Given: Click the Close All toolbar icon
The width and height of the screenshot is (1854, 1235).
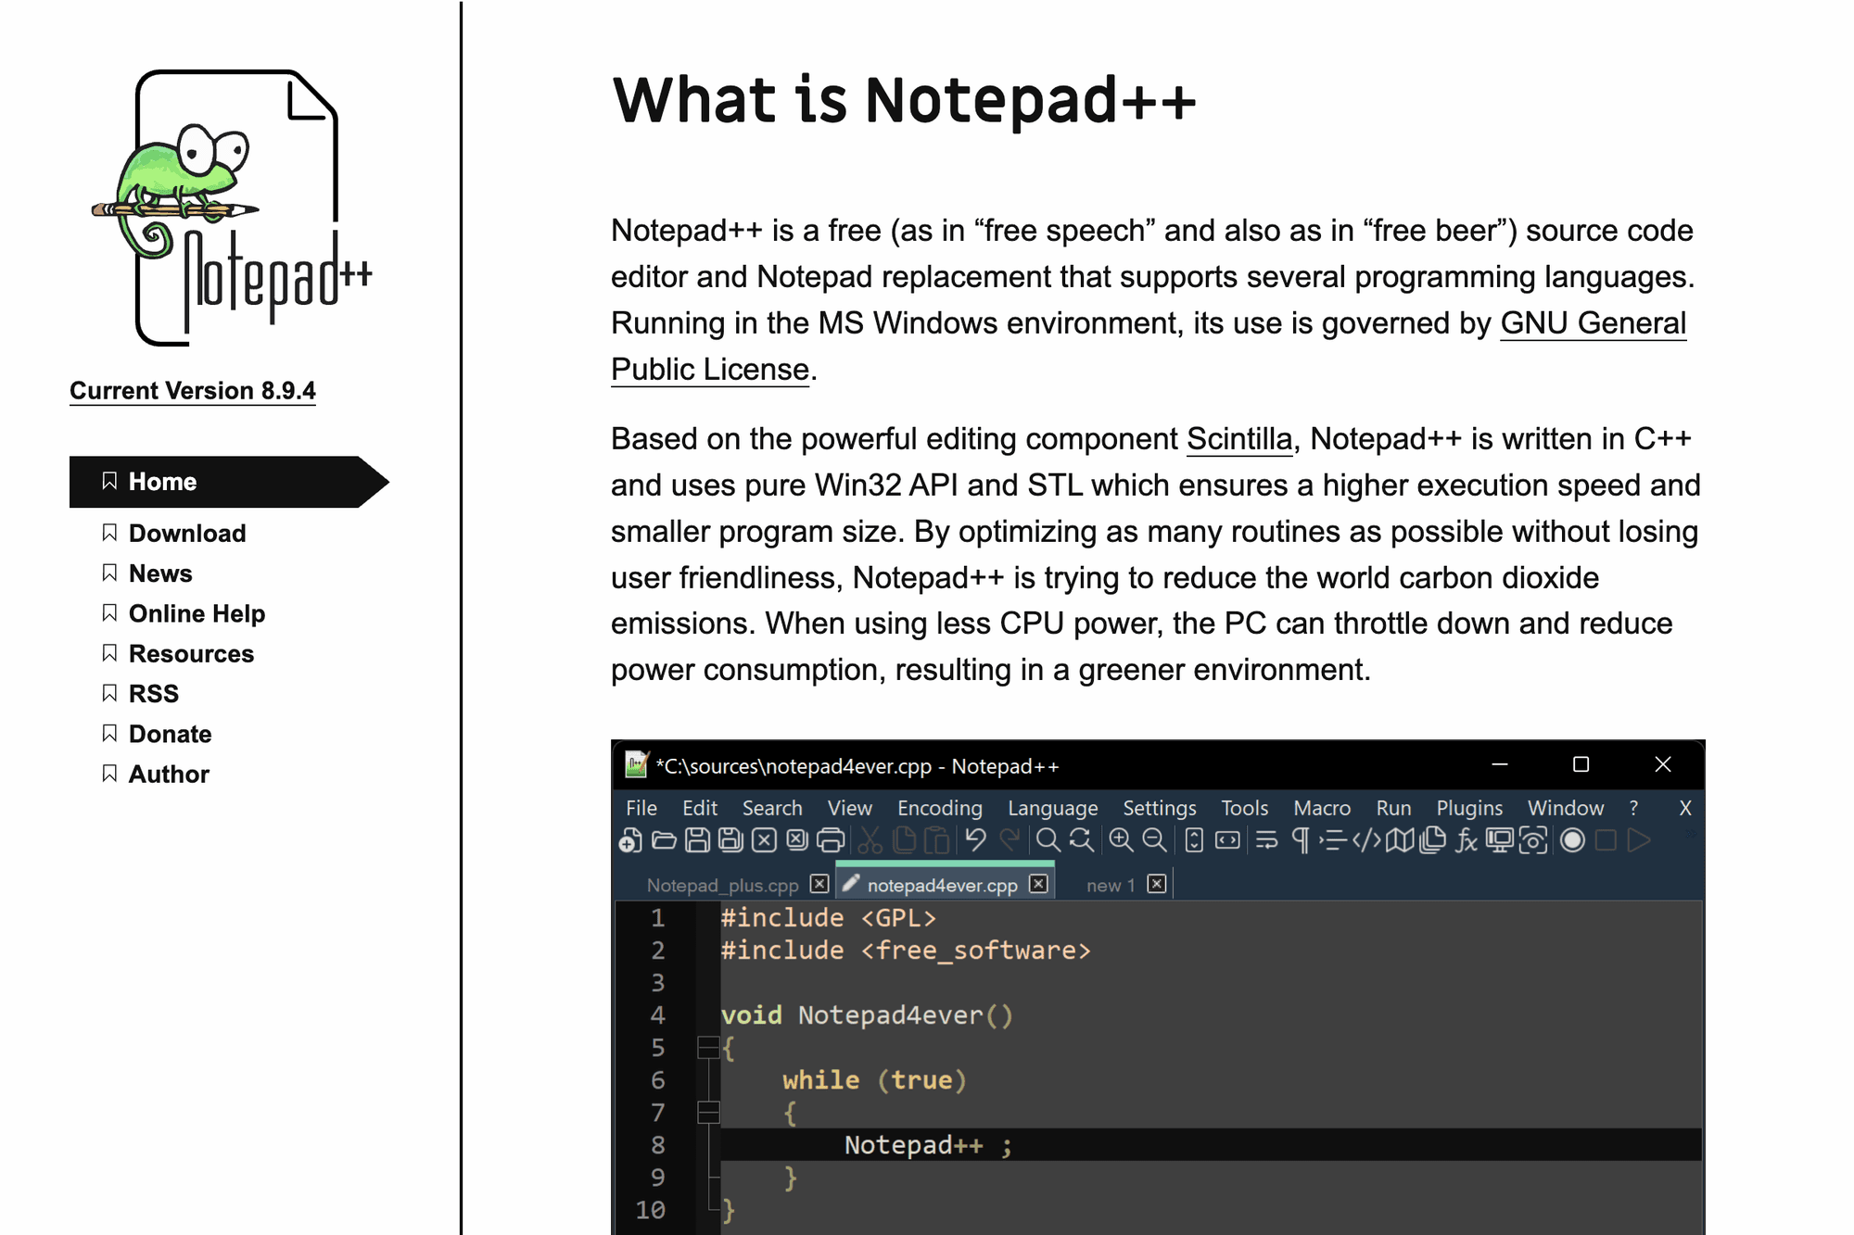Looking at the screenshot, I should [797, 840].
